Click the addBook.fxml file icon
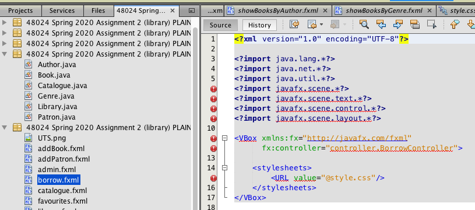 pos(29,149)
